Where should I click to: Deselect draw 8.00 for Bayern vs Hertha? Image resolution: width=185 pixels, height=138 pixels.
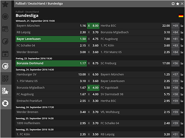[93, 26]
